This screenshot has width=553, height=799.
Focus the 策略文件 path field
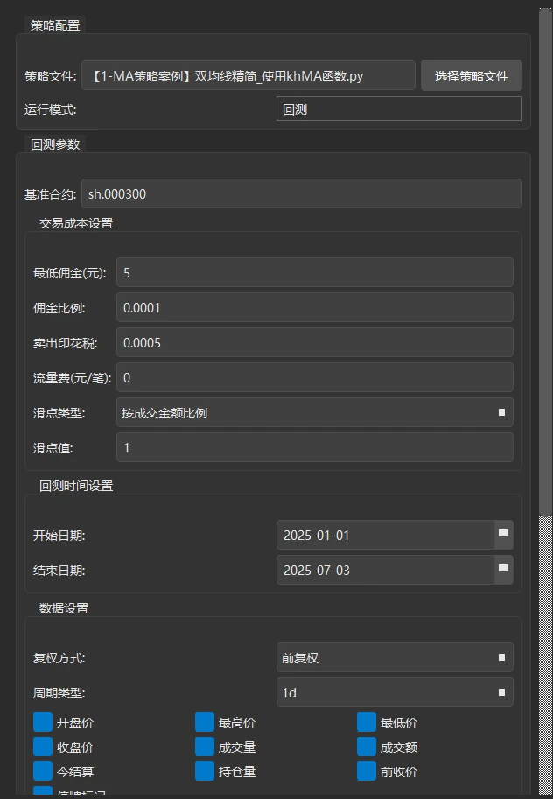pos(248,75)
